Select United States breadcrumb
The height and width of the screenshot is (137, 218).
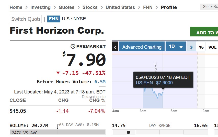(120, 7)
